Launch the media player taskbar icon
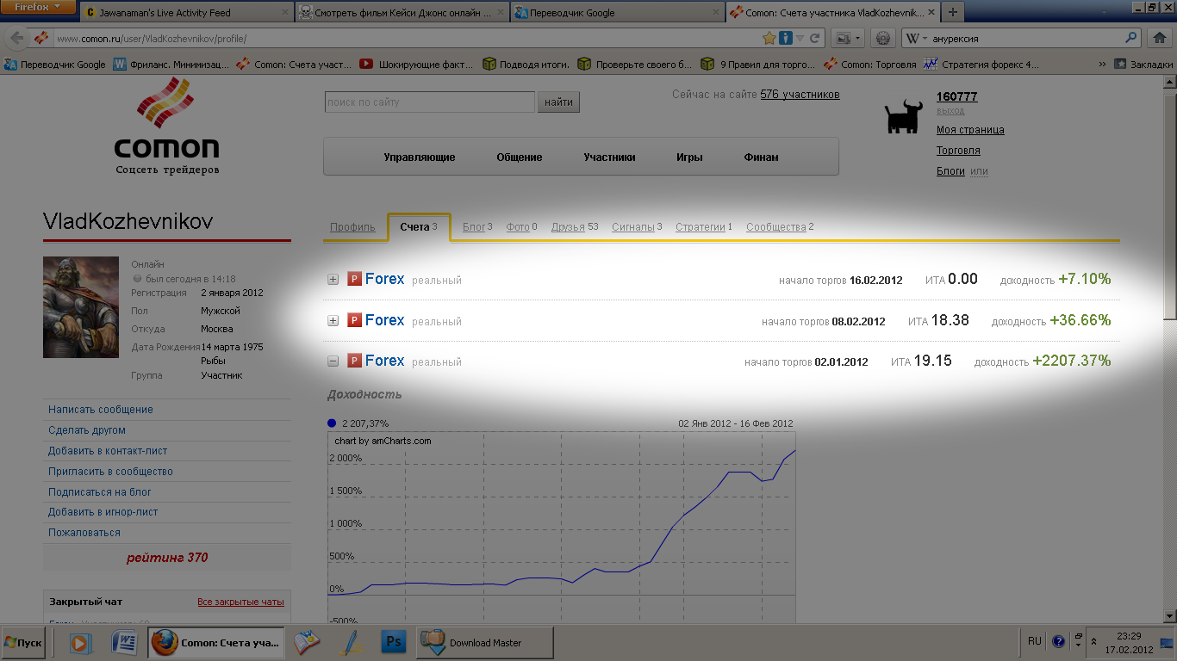 (x=81, y=643)
